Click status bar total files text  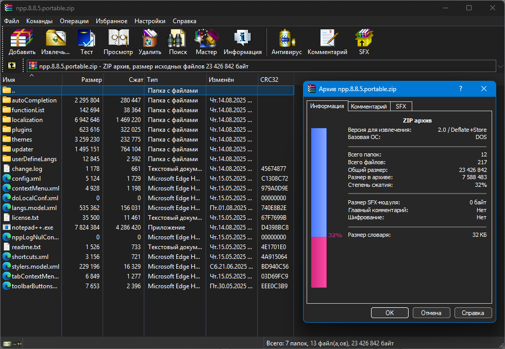[x=330, y=343]
